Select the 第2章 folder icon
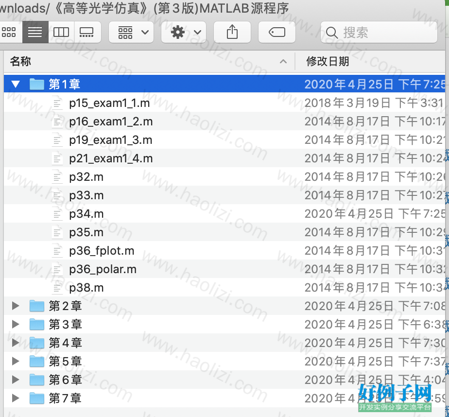Screen dimensions: 449x417 click(x=36, y=306)
